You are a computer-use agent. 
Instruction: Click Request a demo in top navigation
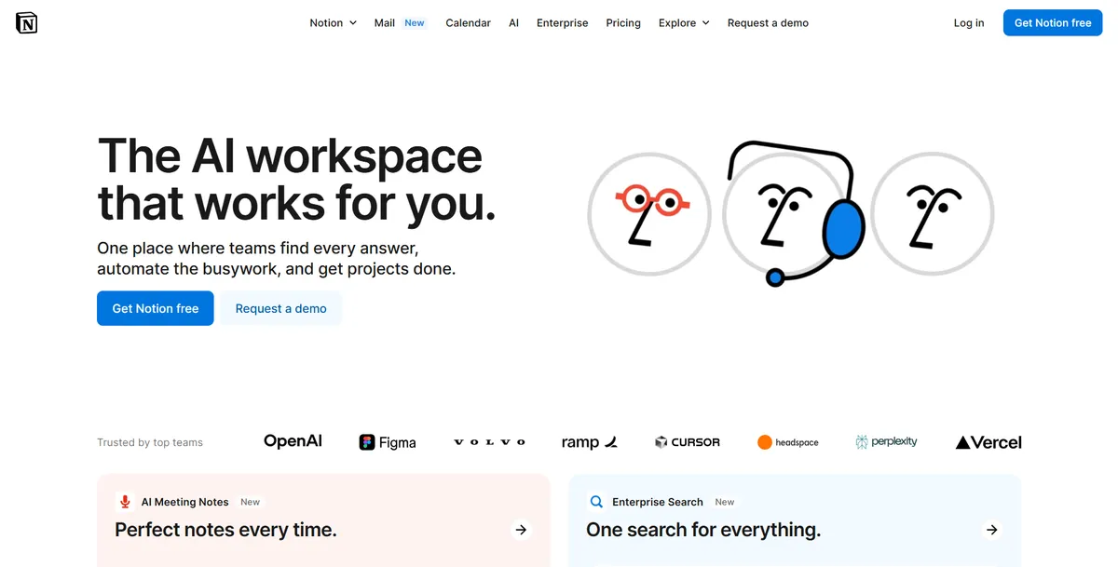pos(768,23)
